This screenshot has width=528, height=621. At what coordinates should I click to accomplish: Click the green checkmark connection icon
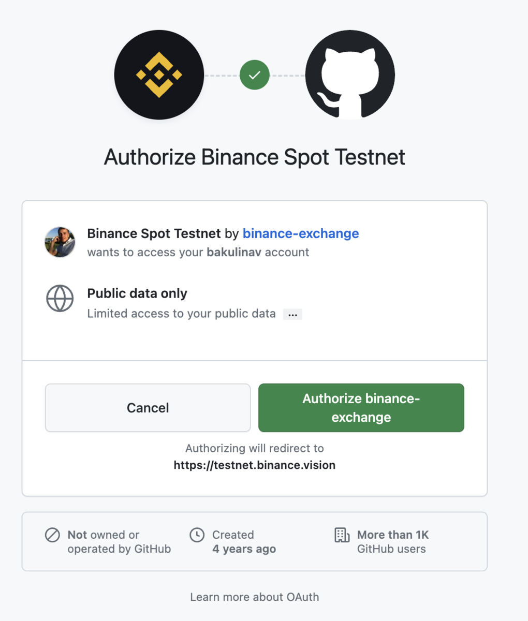[254, 75]
